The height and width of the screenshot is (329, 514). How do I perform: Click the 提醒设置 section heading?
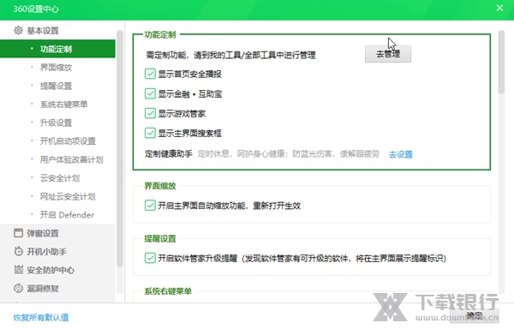point(160,238)
